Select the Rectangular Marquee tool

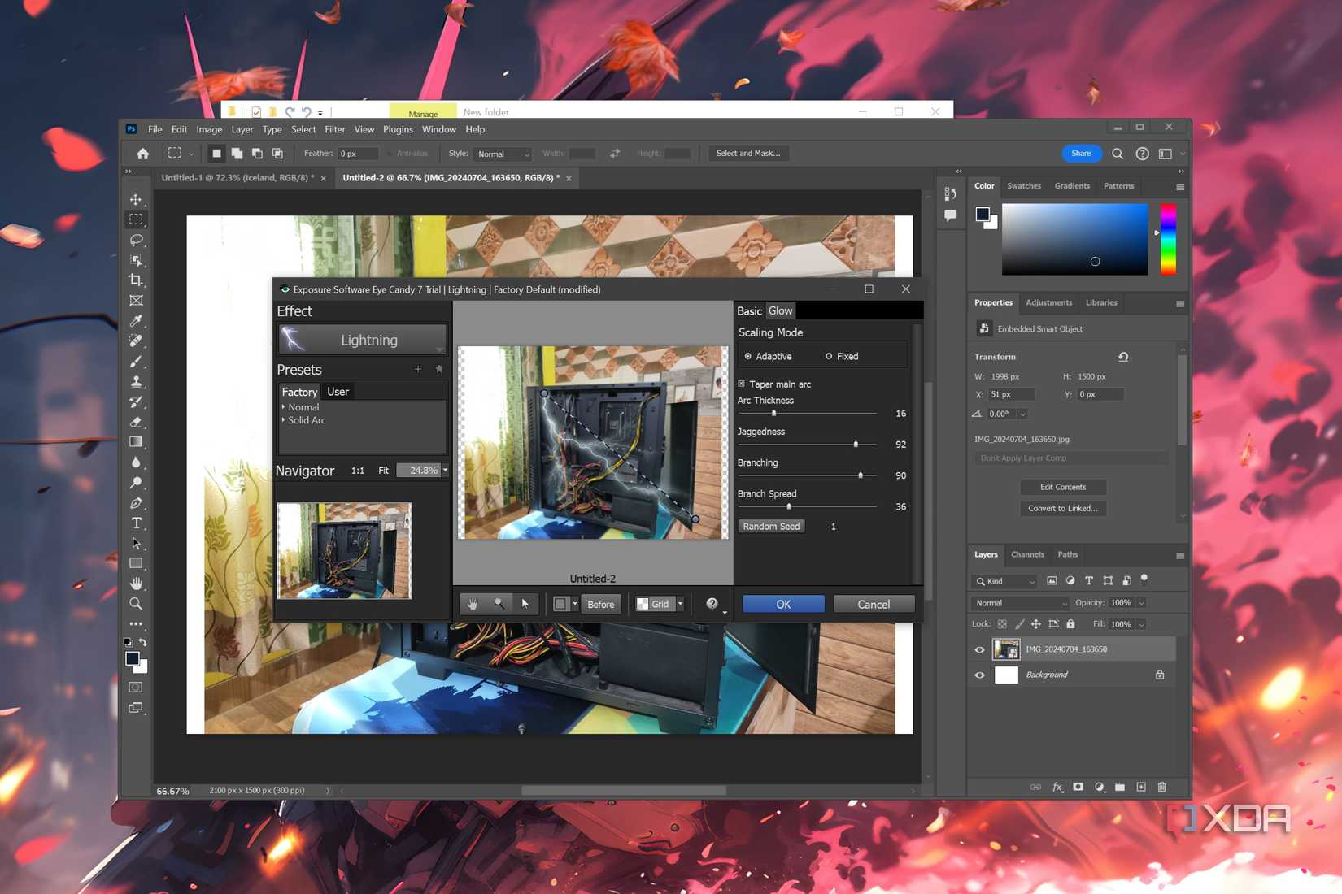click(x=136, y=219)
